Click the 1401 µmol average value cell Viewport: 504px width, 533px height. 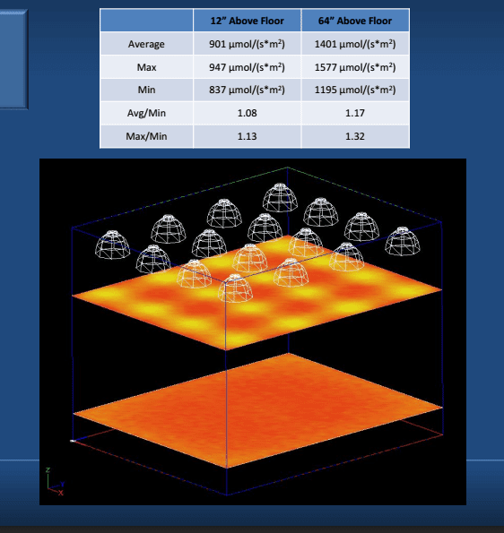click(x=355, y=44)
